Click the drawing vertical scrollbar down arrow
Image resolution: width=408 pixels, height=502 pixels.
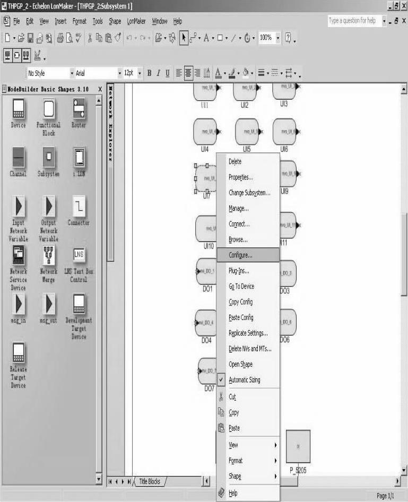click(404, 470)
